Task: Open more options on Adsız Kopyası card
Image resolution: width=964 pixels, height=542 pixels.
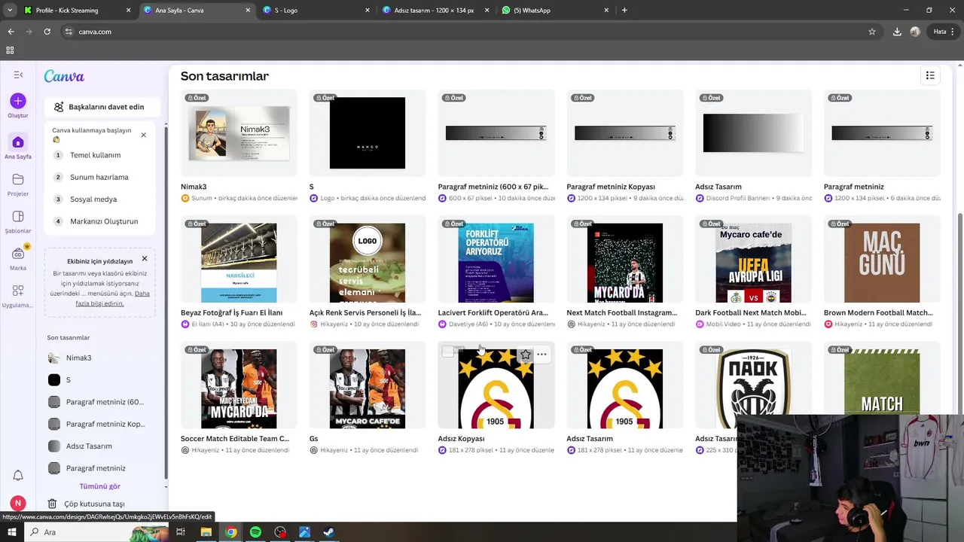Action: [541, 355]
